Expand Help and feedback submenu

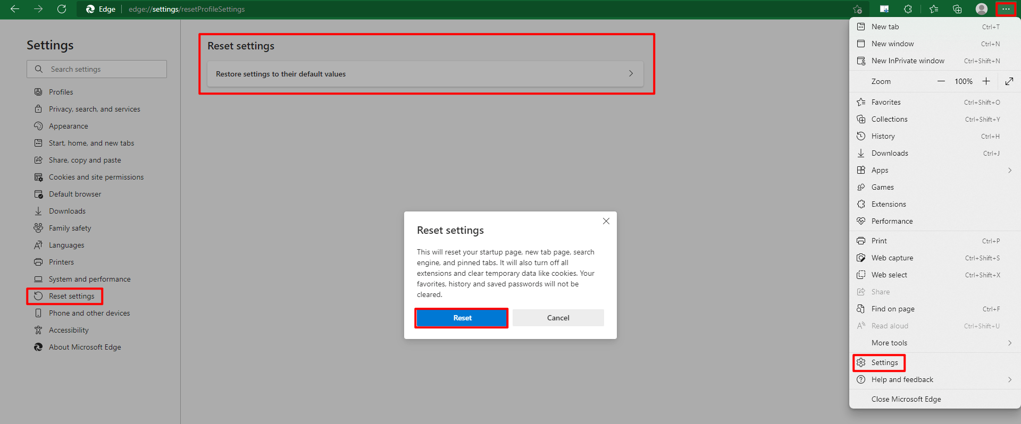(935, 379)
